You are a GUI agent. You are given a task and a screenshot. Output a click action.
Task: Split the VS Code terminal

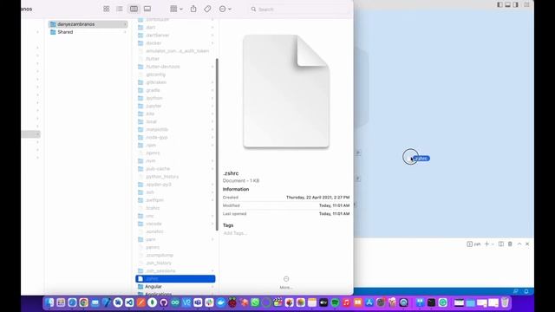tap(501, 244)
